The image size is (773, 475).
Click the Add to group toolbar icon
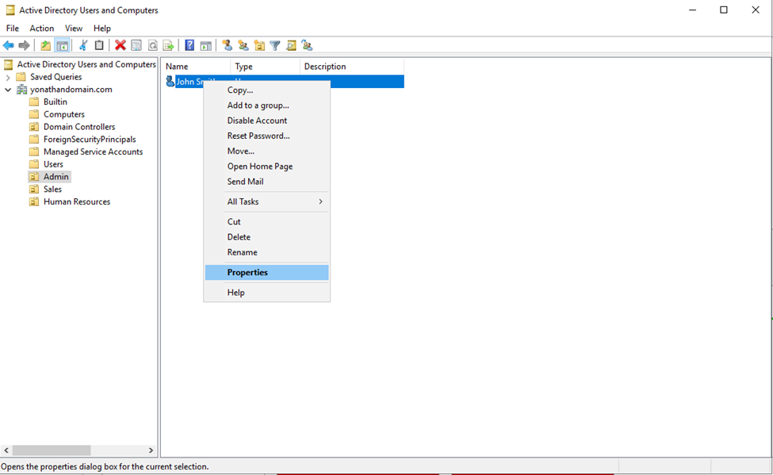click(x=307, y=45)
